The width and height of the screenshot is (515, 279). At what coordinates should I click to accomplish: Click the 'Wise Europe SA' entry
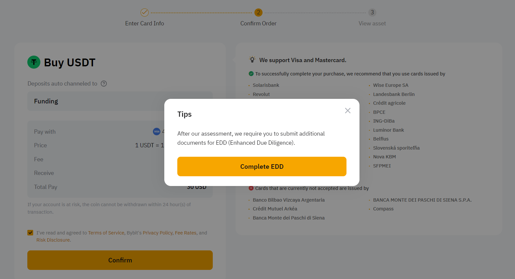(391, 85)
